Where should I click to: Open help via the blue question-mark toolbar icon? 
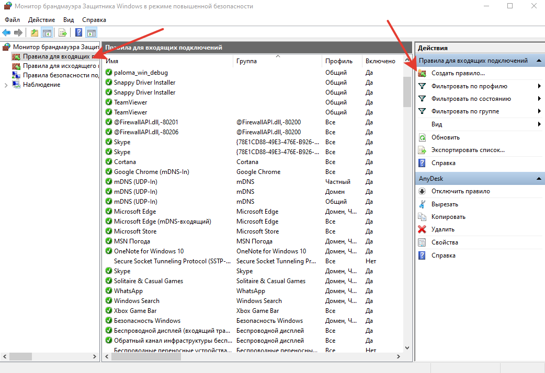tap(78, 32)
